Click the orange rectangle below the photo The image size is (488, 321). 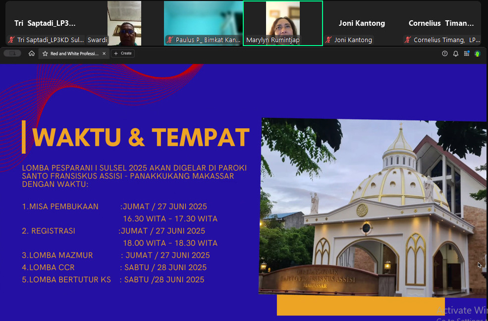pyautogui.click(x=360, y=305)
